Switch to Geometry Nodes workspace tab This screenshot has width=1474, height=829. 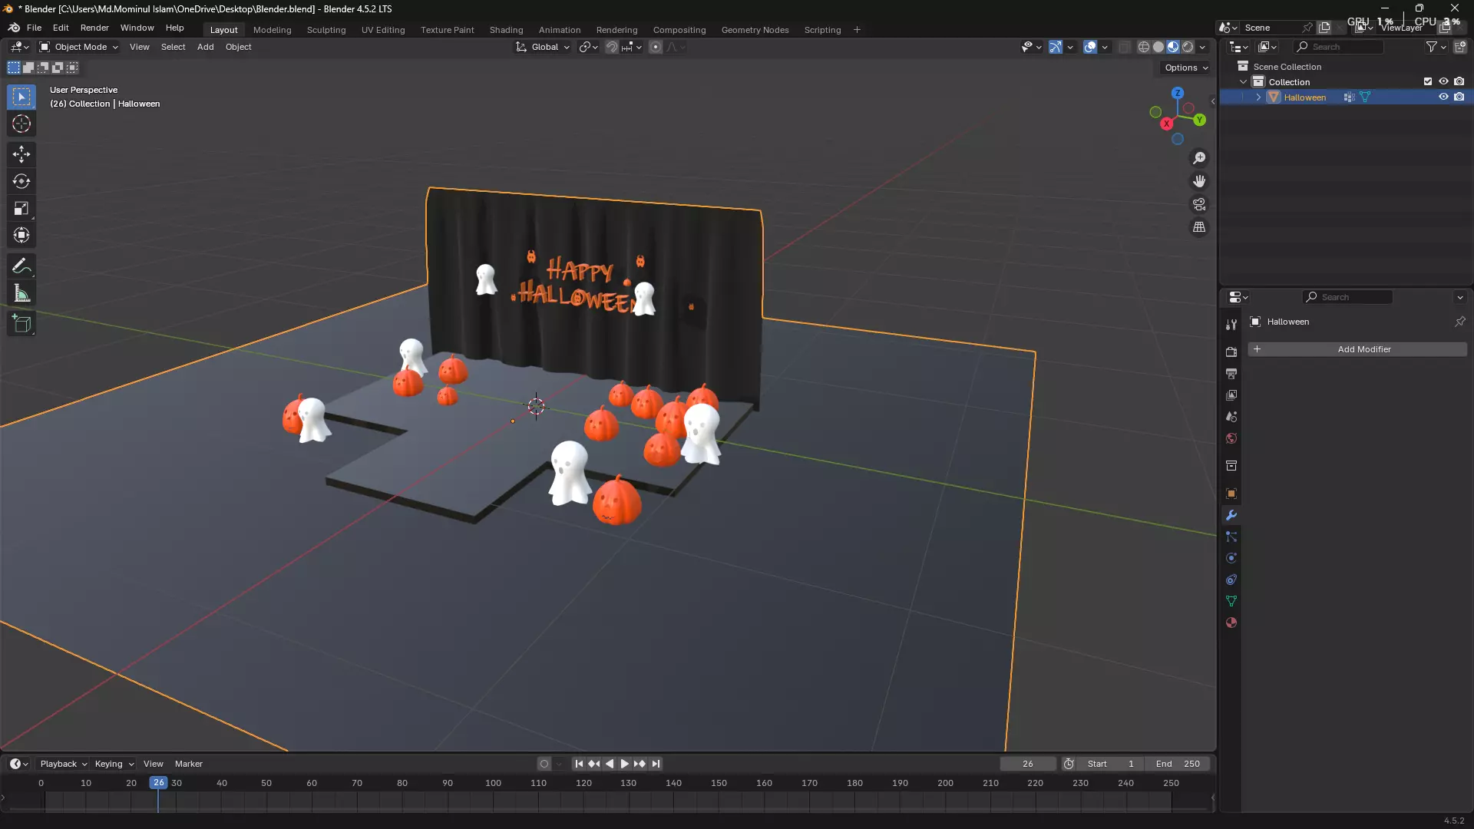755,30
